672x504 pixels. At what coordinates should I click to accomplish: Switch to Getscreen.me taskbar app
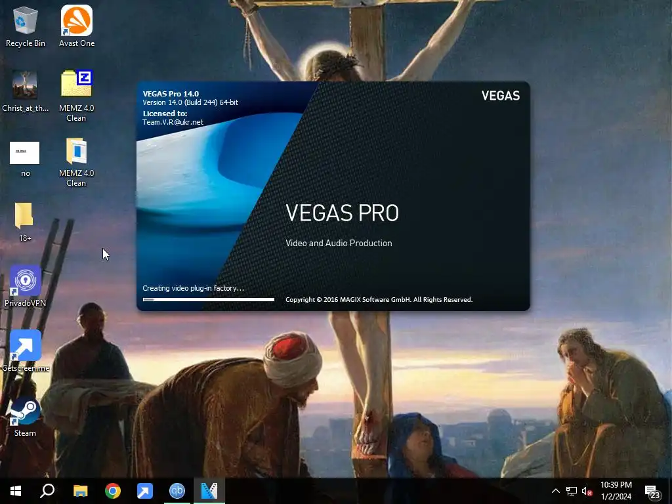(x=145, y=491)
